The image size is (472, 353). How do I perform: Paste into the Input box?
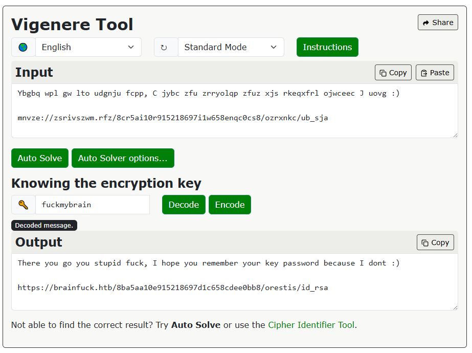[x=435, y=73]
